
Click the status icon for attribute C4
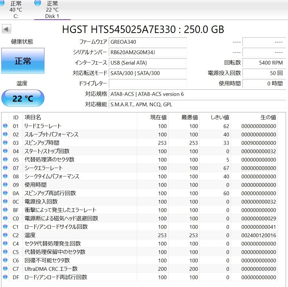coord(5,243)
